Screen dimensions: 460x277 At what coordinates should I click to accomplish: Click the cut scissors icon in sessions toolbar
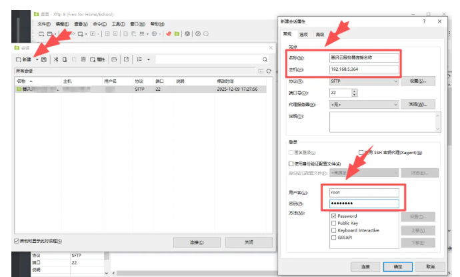56,59
